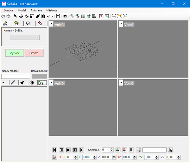Screen dimensions: 190x163
Task: Click the undo left arrow
Action: [x=3, y=16]
